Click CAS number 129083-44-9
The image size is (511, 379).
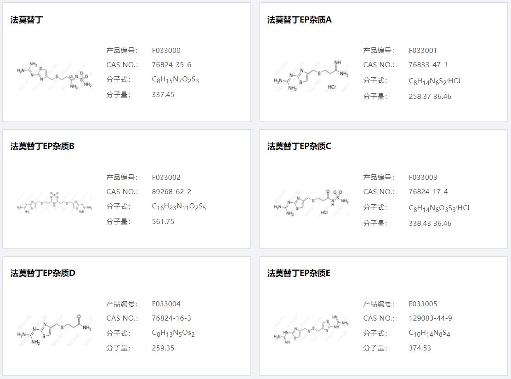[430, 318]
